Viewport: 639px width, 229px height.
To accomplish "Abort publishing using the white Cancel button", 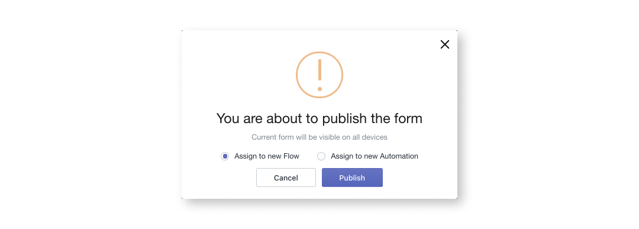I will pos(286,178).
